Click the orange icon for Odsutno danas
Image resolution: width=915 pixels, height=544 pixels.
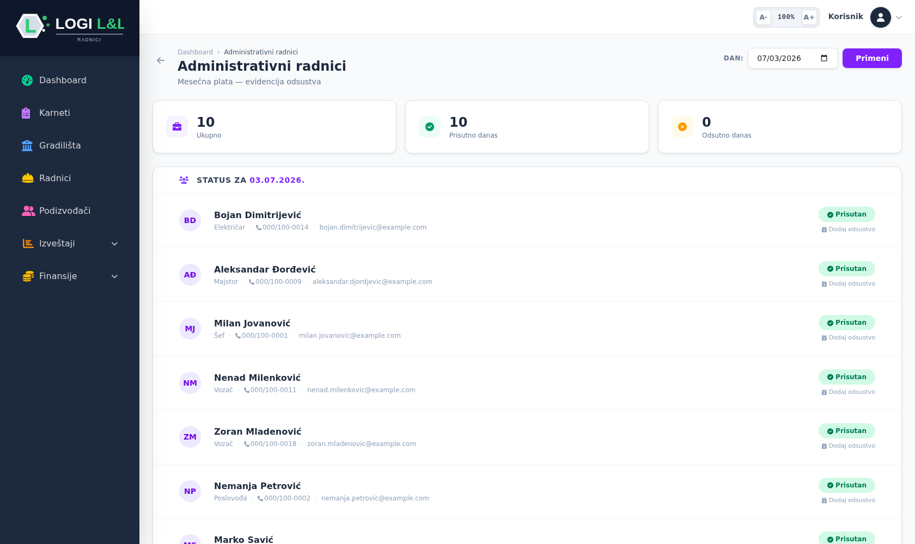coord(682,127)
